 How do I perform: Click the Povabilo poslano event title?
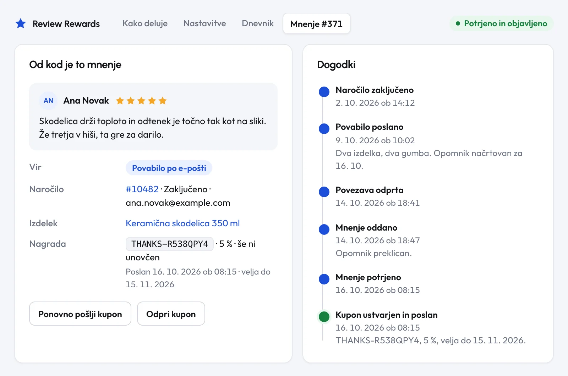point(370,127)
